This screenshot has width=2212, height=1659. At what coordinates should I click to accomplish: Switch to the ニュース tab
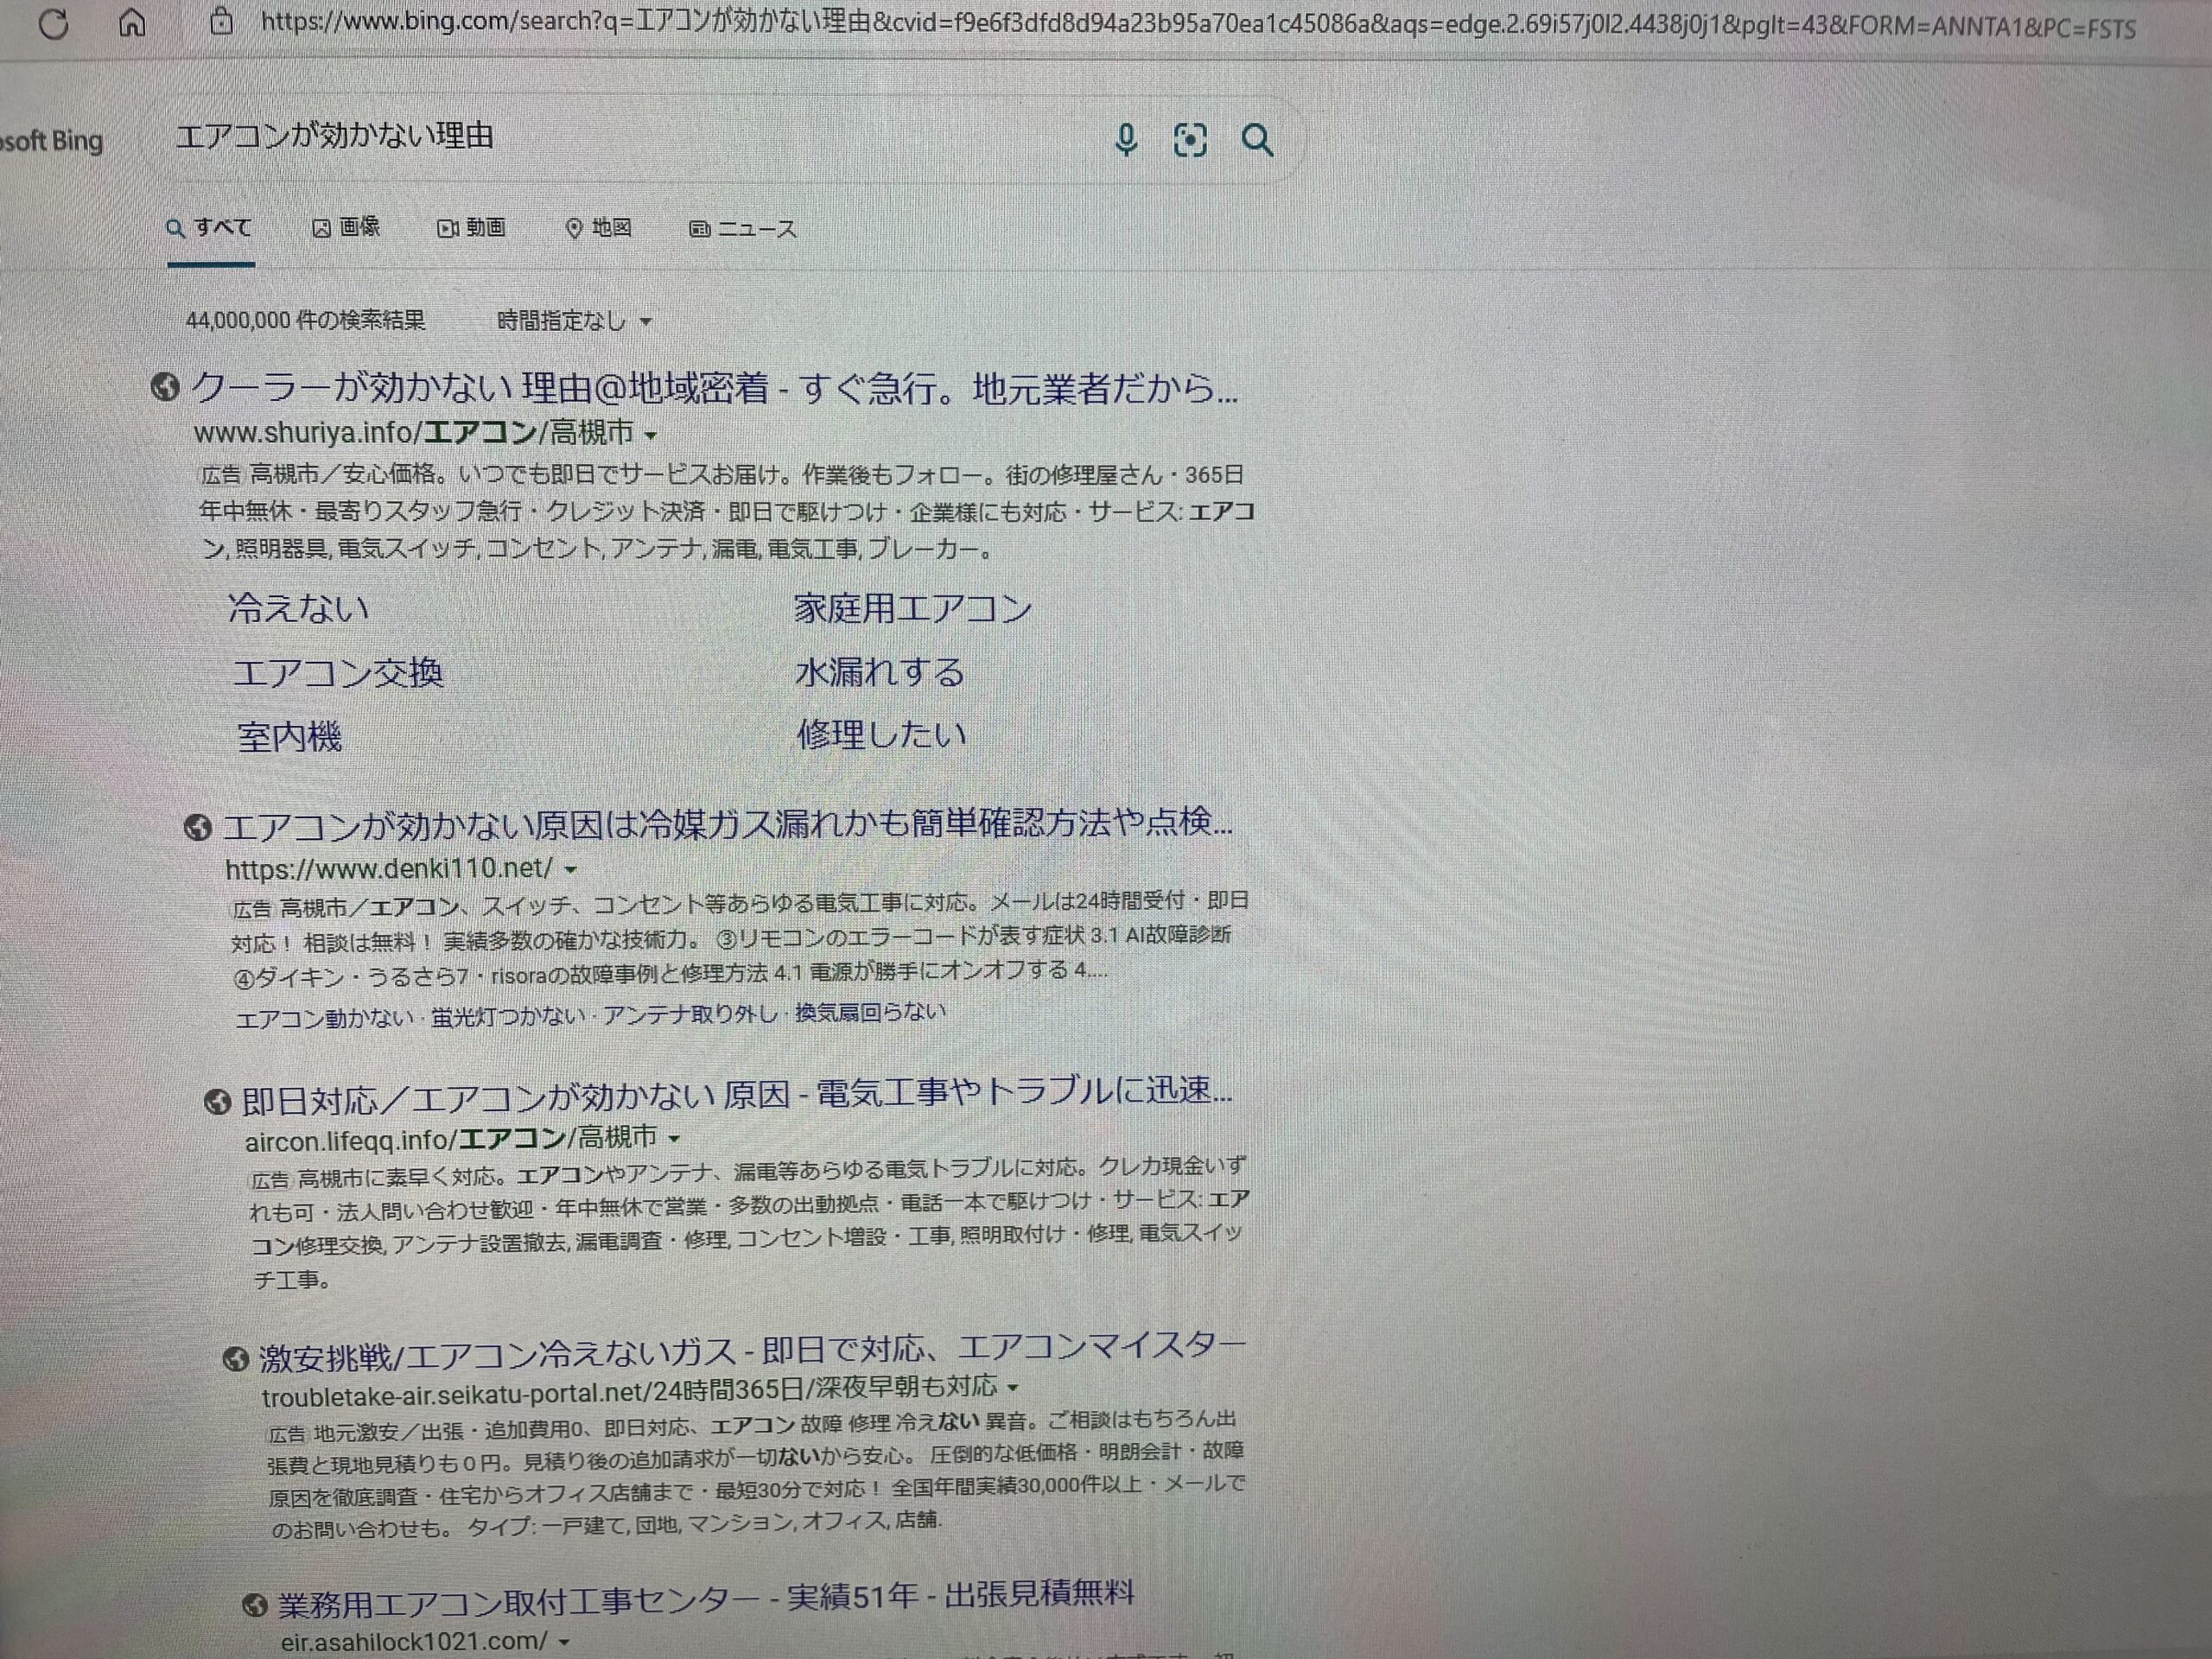click(x=743, y=230)
